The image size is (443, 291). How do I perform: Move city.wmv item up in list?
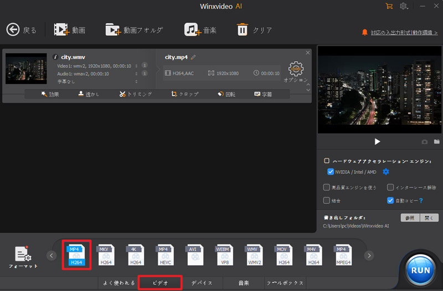[x=308, y=84]
